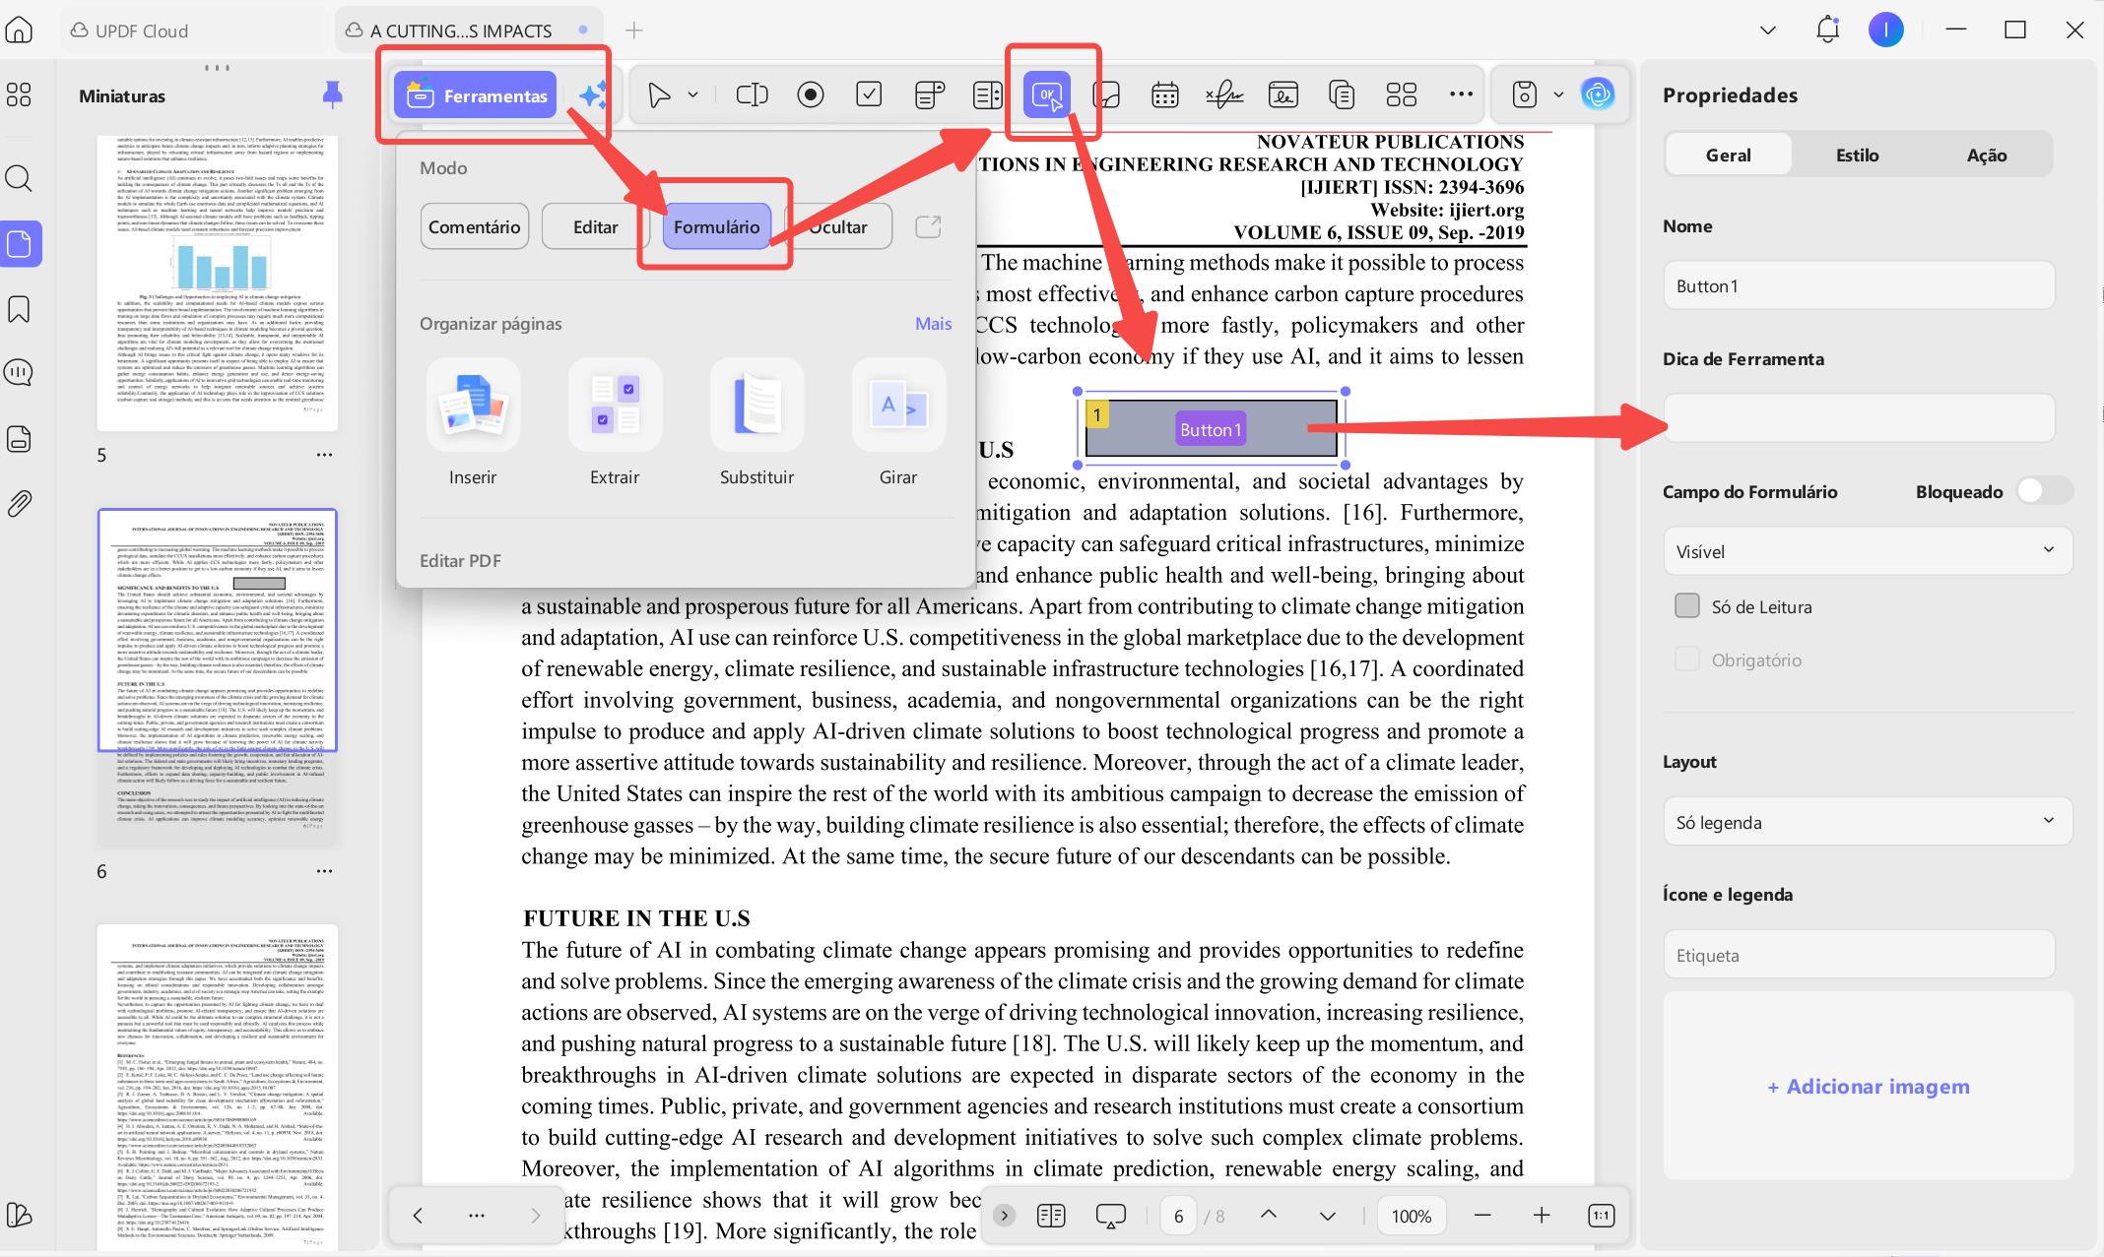Select the OK button form tool
2104x1257 pixels.
pyautogui.click(x=1046, y=94)
